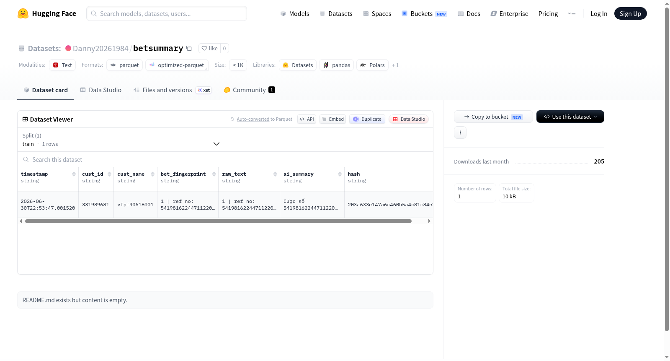The image size is (670, 361).
Task: Select the Dataset card tab
Action: click(x=46, y=90)
